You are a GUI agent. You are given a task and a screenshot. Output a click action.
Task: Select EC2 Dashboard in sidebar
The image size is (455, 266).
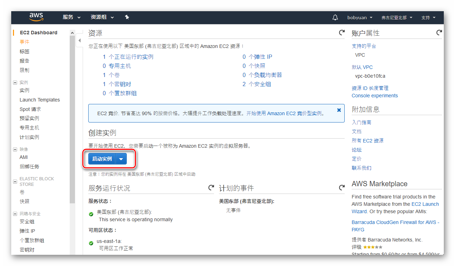39,33
